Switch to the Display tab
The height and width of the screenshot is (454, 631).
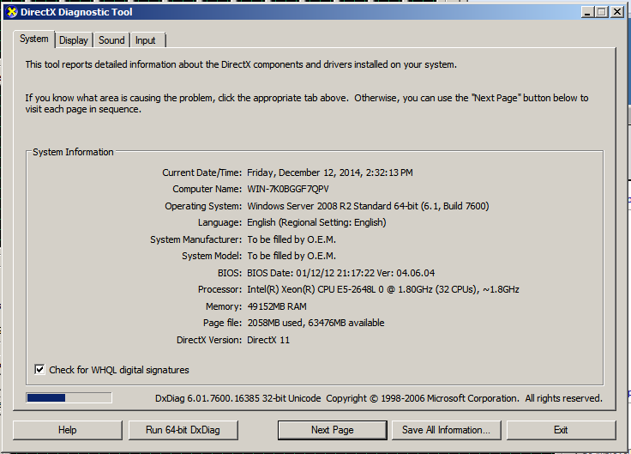74,40
